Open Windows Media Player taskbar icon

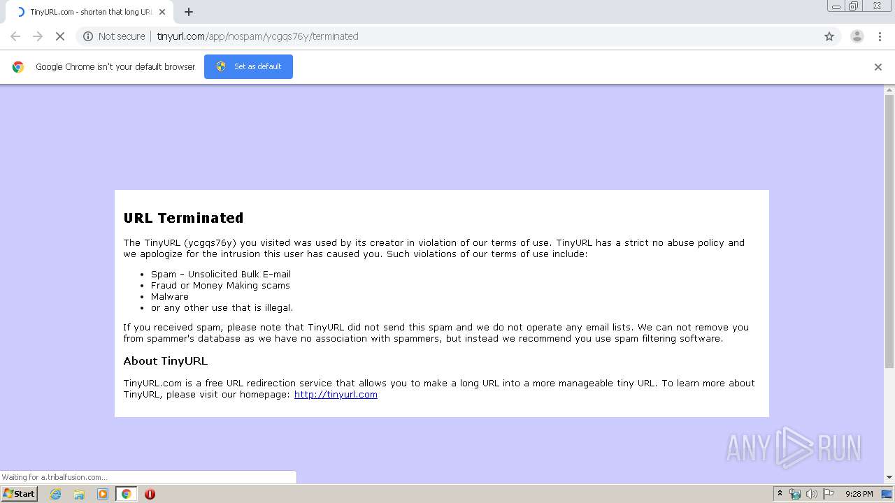coord(103,494)
